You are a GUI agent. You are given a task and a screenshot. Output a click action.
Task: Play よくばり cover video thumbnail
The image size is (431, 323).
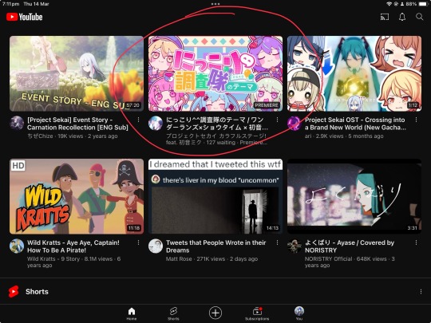click(354, 196)
